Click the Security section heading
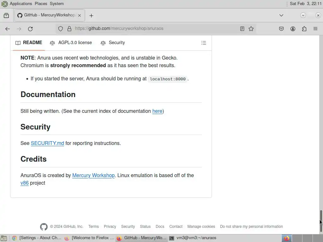The height and width of the screenshot is (242, 323). point(35,127)
